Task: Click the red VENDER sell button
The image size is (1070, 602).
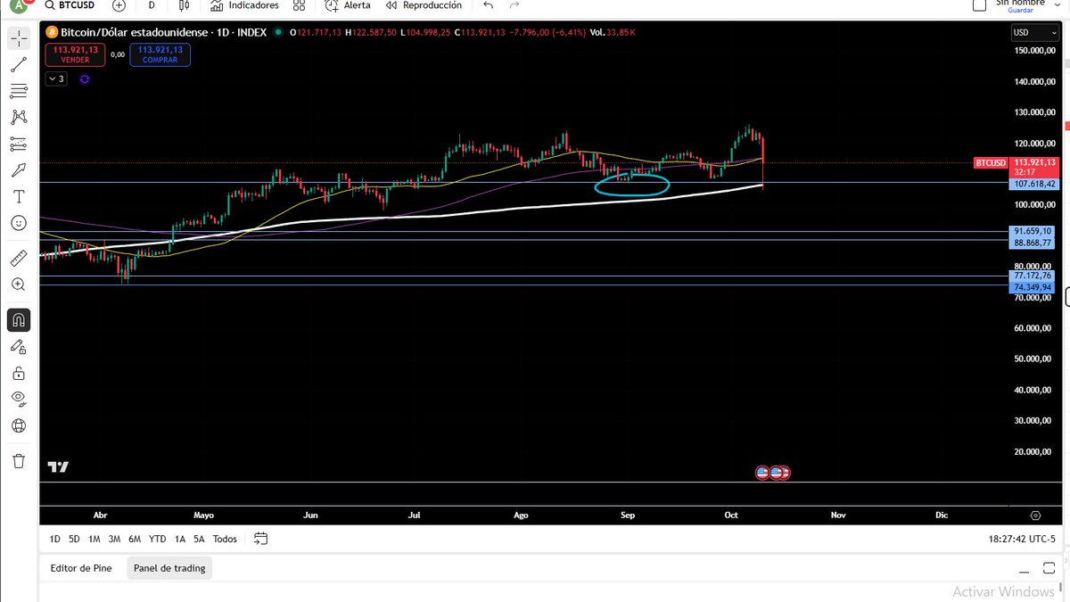Action: coord(75,54)
